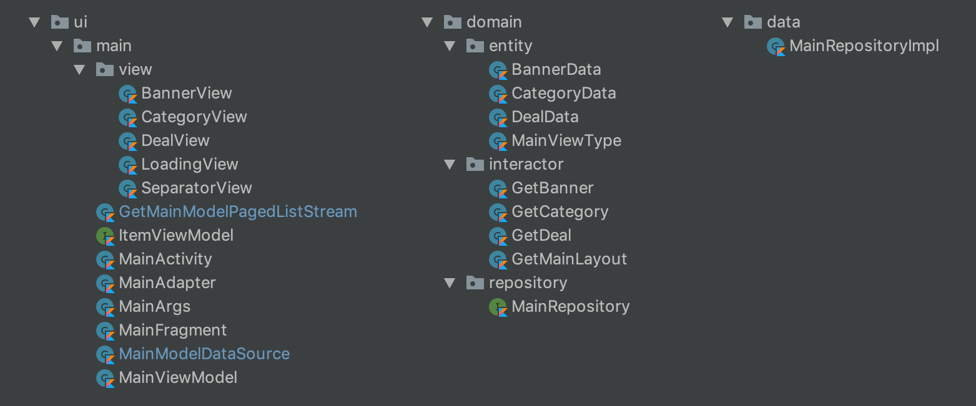Screen dimensions: 976x406
Task: Open the DealData entity
Action: pyautogui.click(x=545, y=117)
